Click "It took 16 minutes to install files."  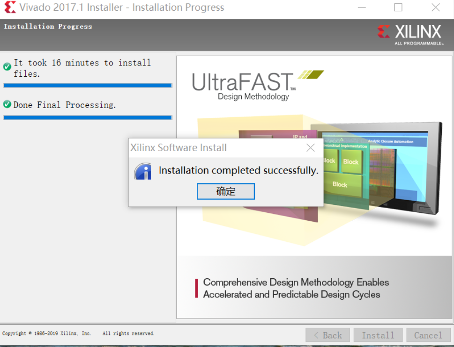click(x=82, y=68)
